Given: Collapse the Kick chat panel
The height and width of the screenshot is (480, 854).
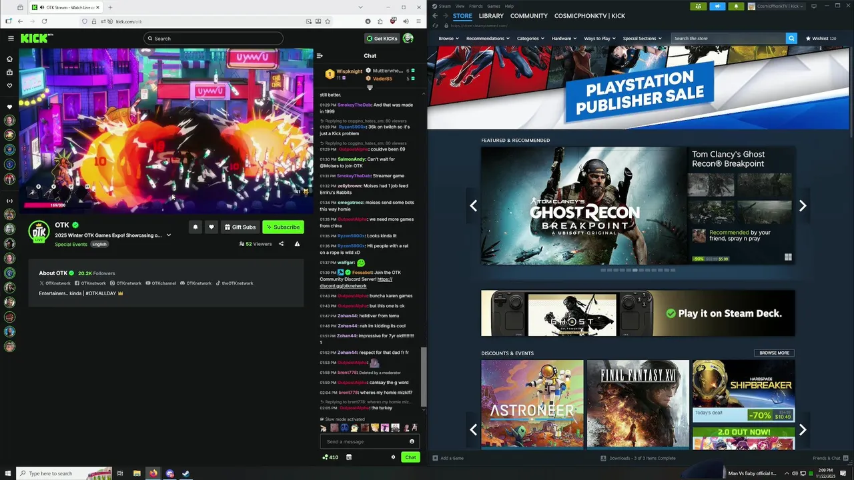Looking at the screenshot, I should pos(320,56).
